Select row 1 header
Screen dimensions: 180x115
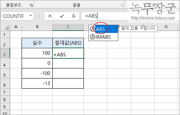[5, 34]
